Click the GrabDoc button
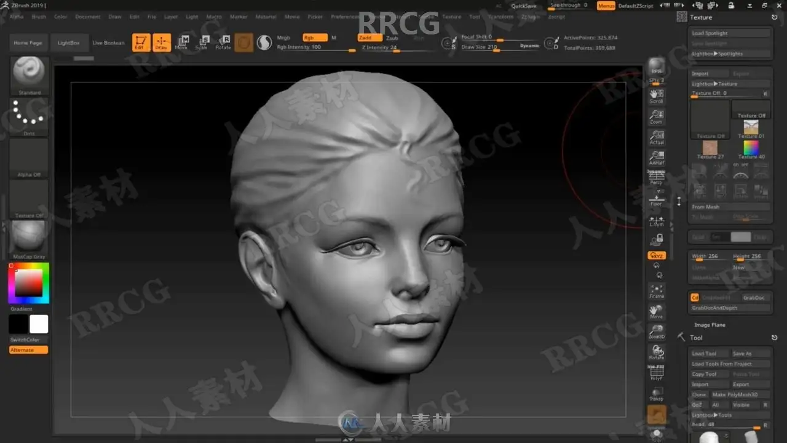This screenshot has height=443, width=787. coord(755,297)
